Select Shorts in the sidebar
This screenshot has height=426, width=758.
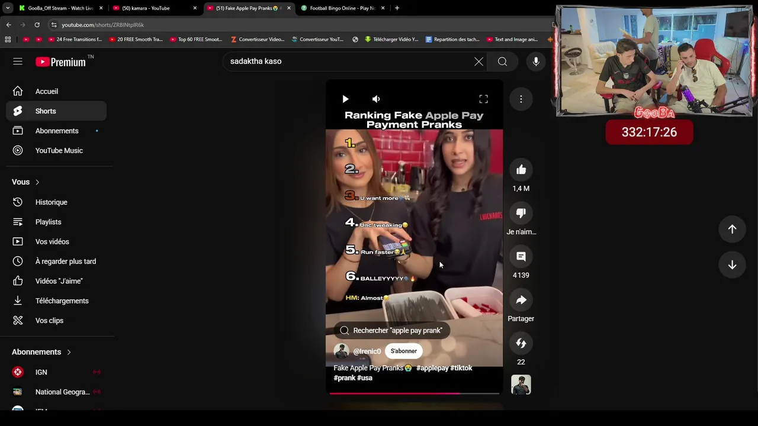pyautogui.click(x=56, y=111)
